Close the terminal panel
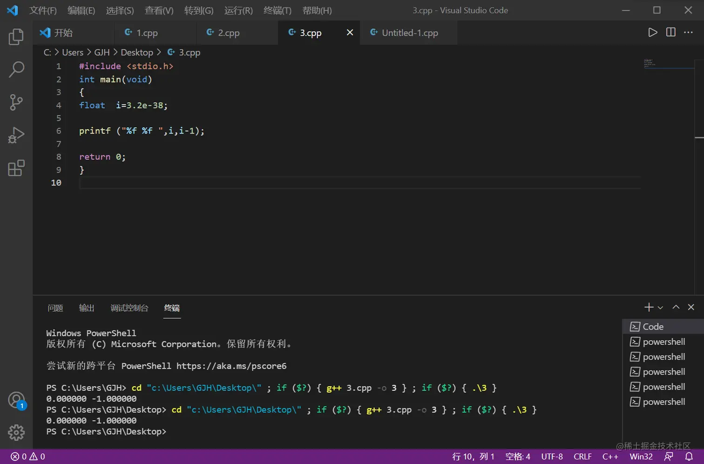The width and height of the screenshot is (704, 464). [691, 307]
